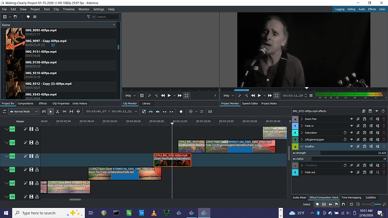Viewport: 388px width, 218px height.
Task: Open the Normal Mode dropdown
Action: (x=24, y=111)
